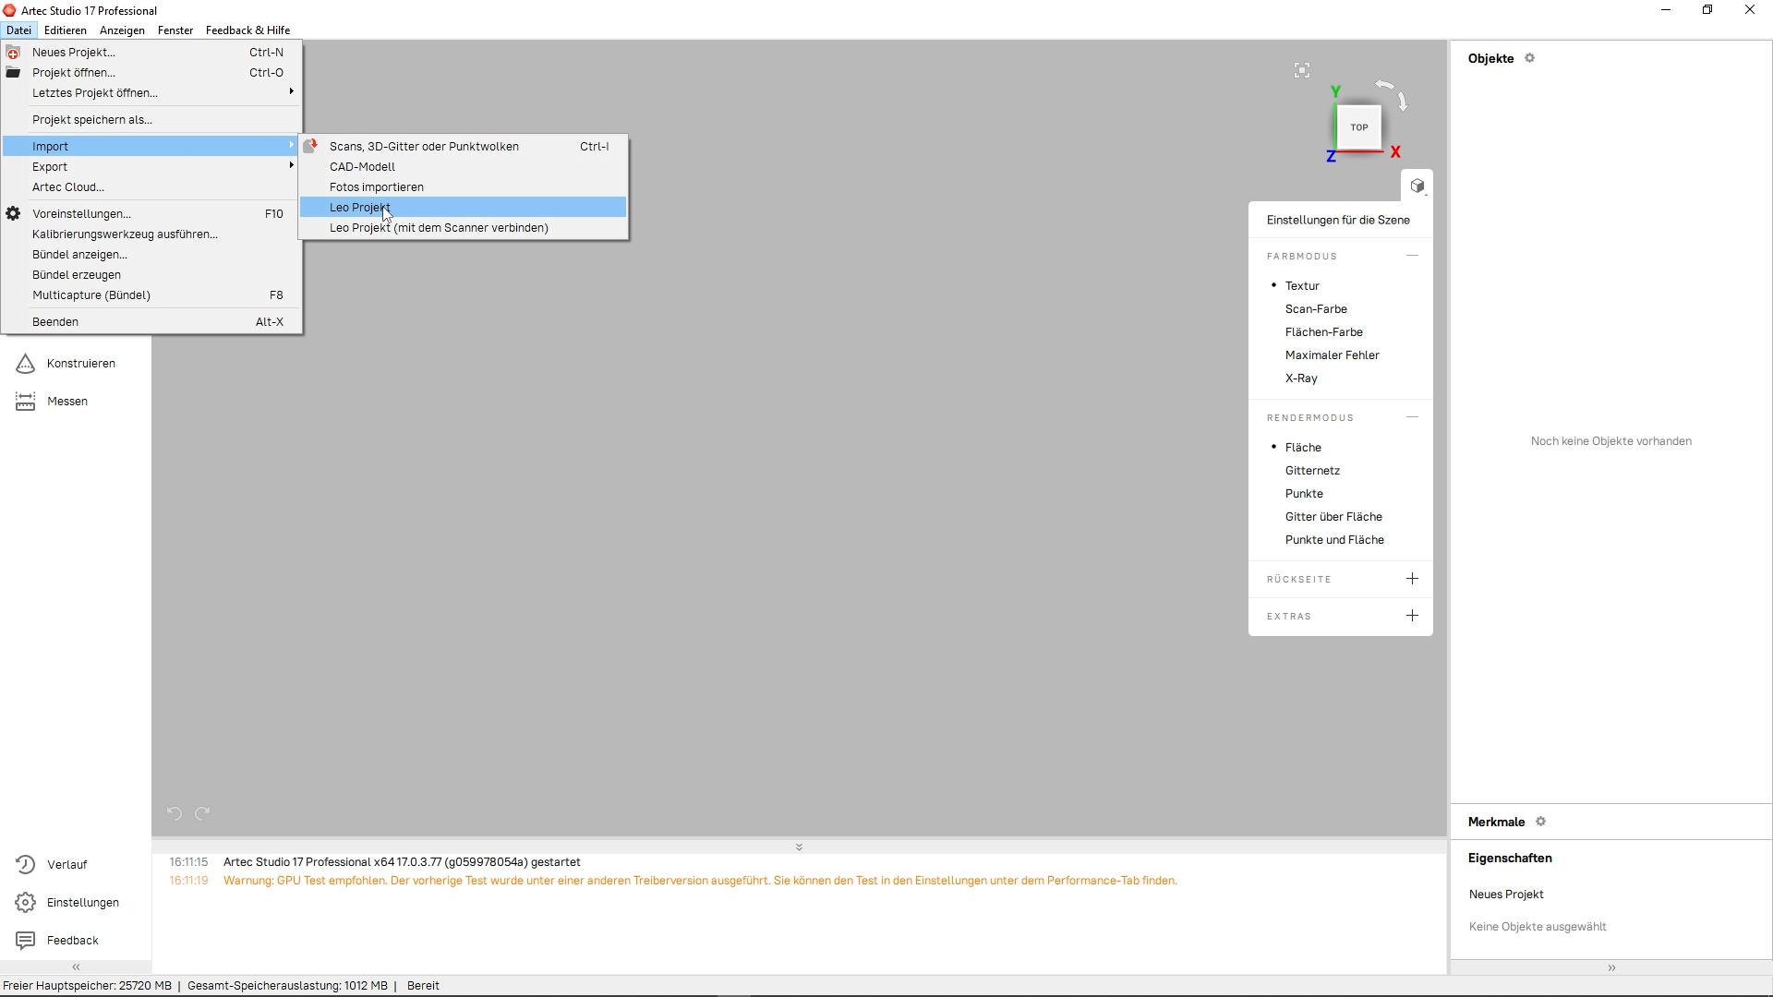Click the Artec Studio gestartet log entry
The width and height of the screenshot is (1773, 997).
402,862
